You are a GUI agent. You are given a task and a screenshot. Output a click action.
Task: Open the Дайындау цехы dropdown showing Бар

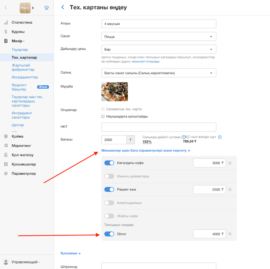[x=159, y=49]
